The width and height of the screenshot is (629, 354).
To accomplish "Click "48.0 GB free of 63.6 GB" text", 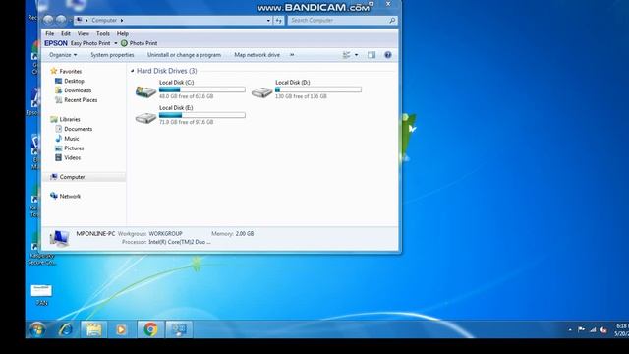I will pyautogui.click(x=186, y=96).
